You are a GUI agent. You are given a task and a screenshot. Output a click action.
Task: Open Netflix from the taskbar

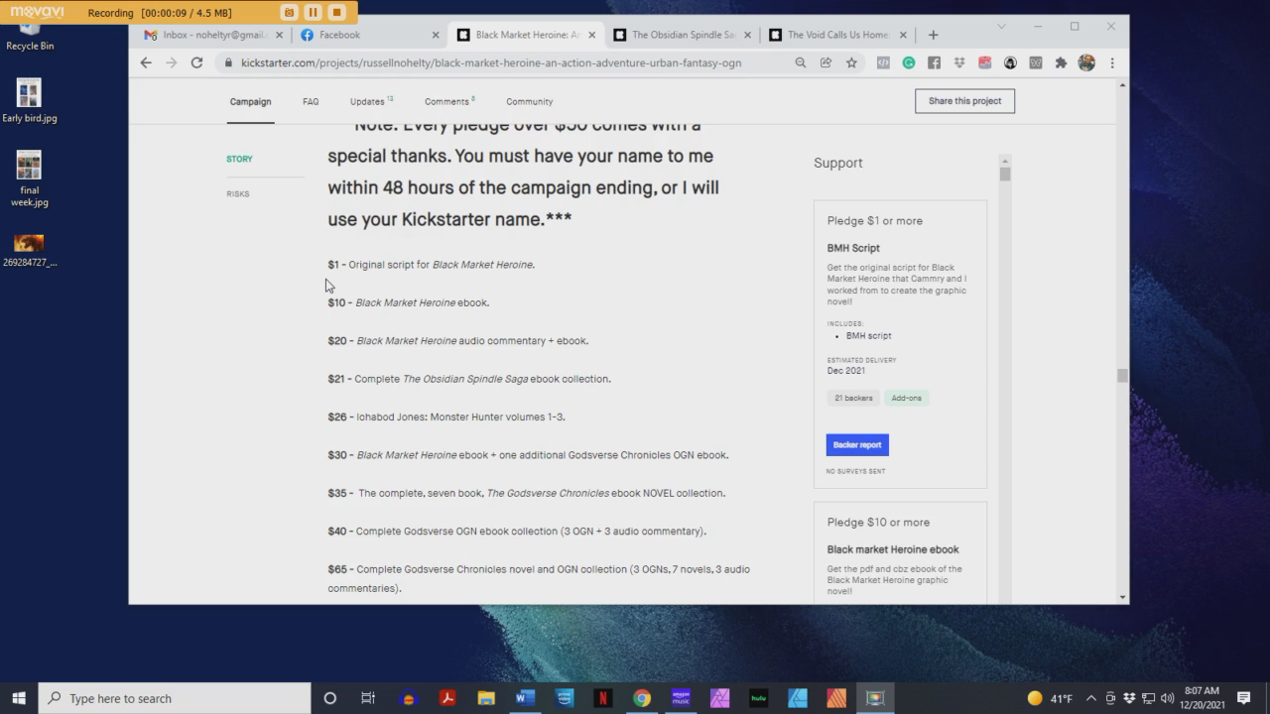(603, 698)
